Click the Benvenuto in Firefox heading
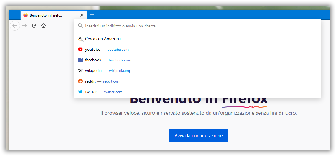 coord(199,101)
